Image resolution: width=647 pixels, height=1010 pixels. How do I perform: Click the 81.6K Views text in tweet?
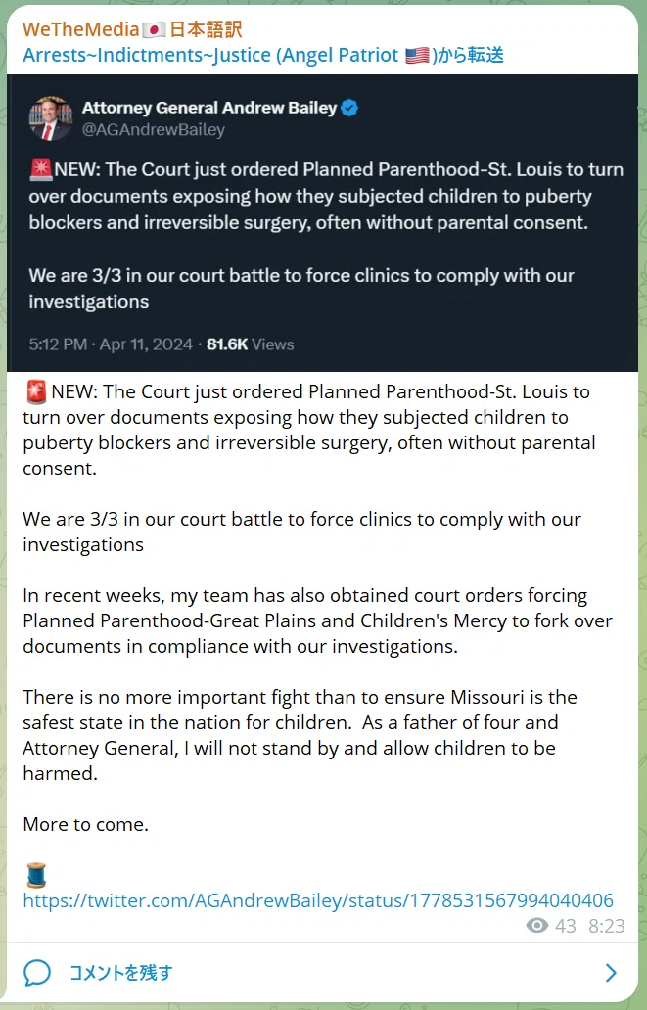pos(250,344)
